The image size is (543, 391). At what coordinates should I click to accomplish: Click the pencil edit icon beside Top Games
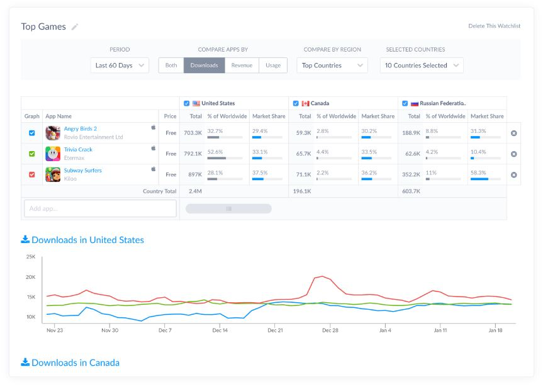click(x=75, y=26)
